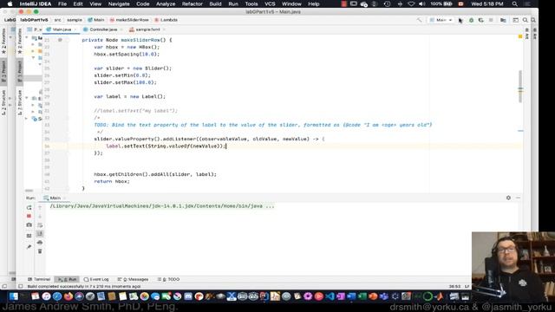
Task: Stop the running Main process
Action: 29,216
